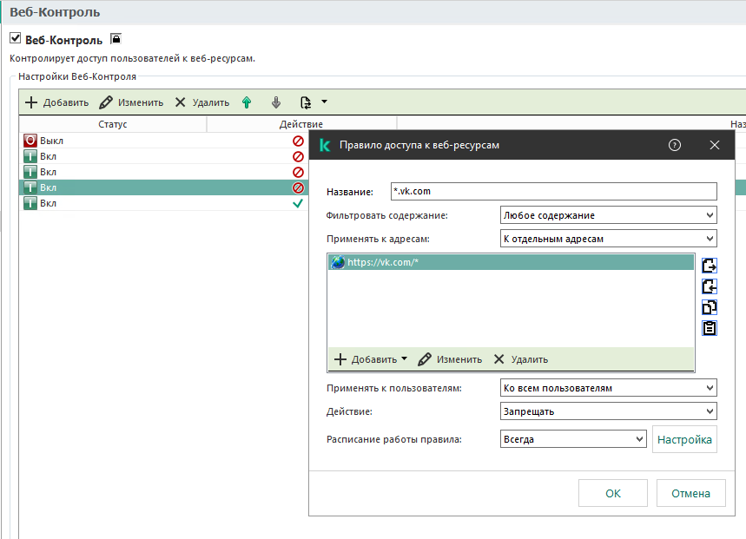Click the green move-up arrow icon

coord(247,102)
